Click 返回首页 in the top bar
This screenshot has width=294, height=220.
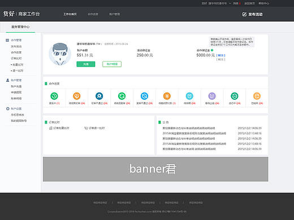249,3
